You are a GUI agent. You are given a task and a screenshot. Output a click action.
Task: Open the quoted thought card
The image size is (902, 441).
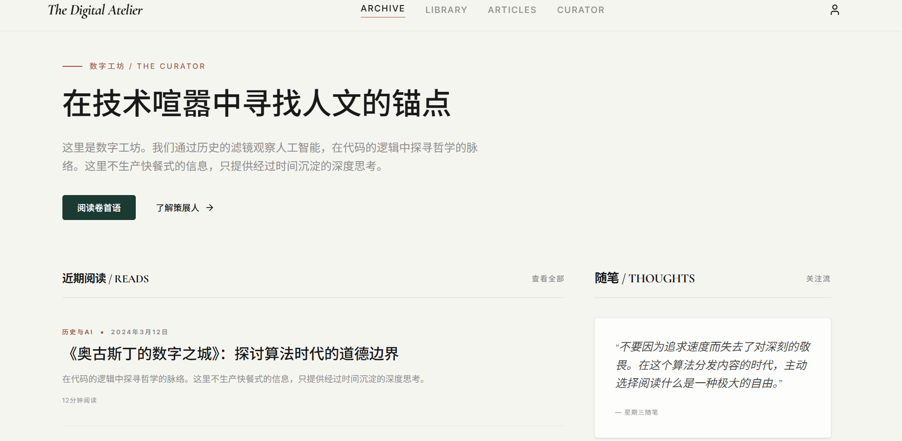coord(712,378)
